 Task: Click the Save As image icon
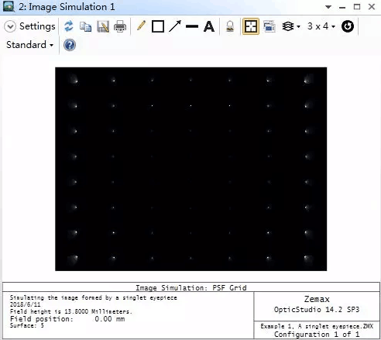coord(103,26)
